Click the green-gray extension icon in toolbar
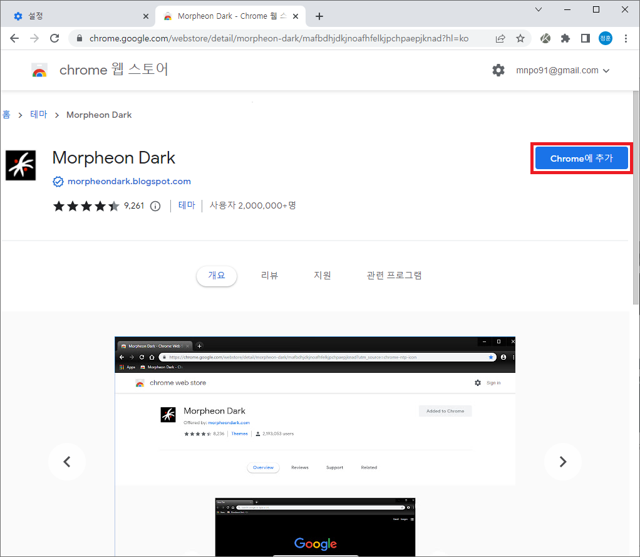The height and width of the screenshot is (557, 640). (x=545, y=38)
